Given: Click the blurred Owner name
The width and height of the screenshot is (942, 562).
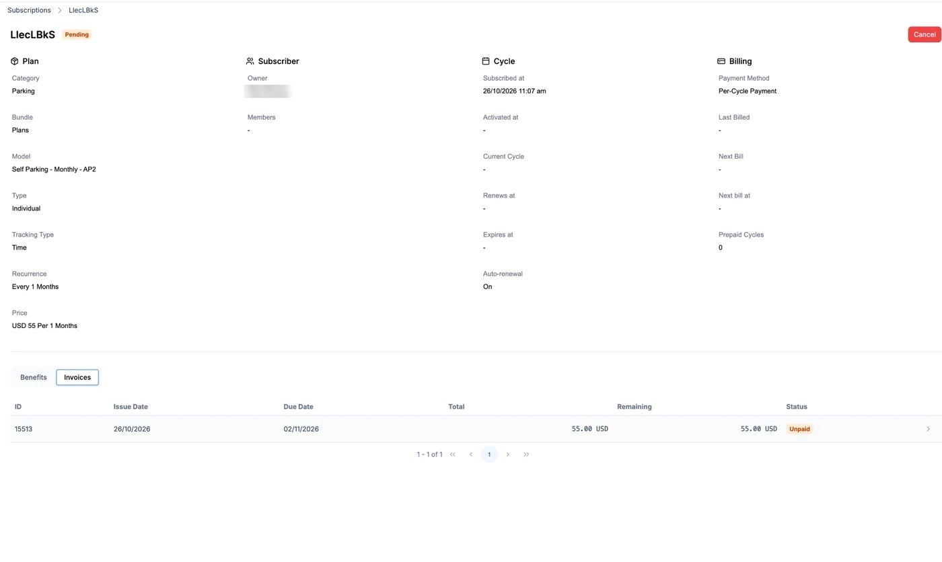Looking at the screenshot, I should tap(268, 91).
